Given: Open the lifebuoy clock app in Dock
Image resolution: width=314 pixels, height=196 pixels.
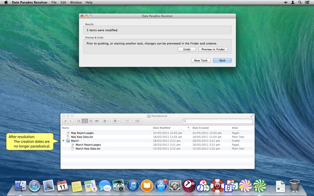Looking at the screenshot, I should tap(217, 186).
